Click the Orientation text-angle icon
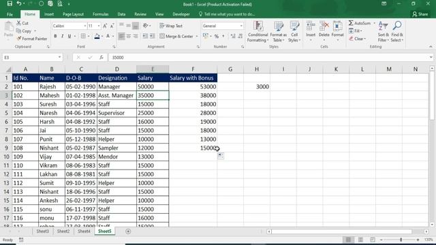Screen dimensions: 436x245 [x=145, y=26]
